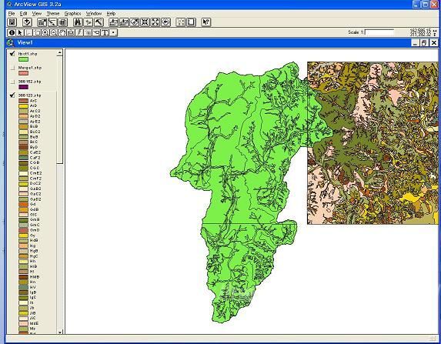Click the Find binoculars icon
This screenshot has height=344, width=441.
(78, 22)
